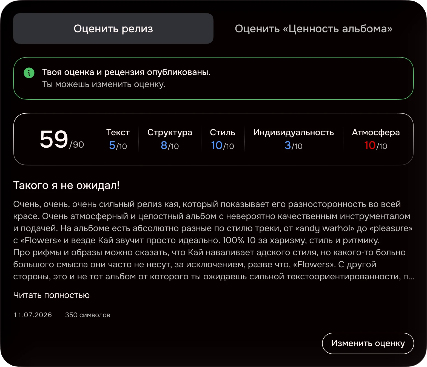
Task: Click the «Индивидуальность» score 3/10
Action: (294, 145)
